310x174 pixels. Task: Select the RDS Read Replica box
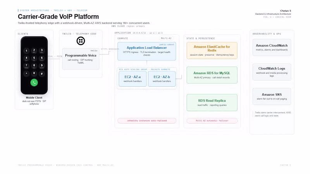coord(212,102)
